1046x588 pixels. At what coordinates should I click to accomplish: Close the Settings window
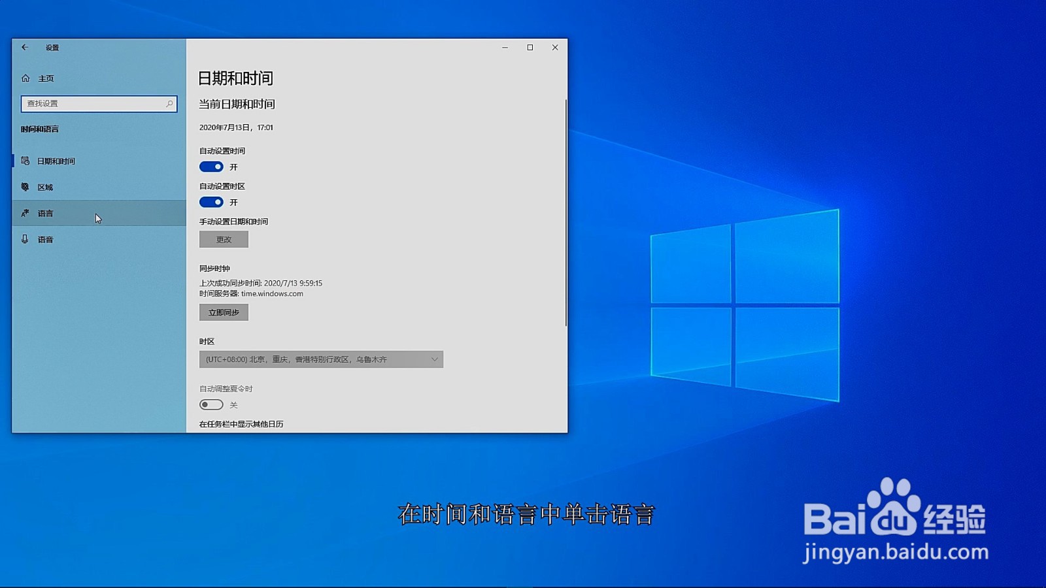click(555, 47)
